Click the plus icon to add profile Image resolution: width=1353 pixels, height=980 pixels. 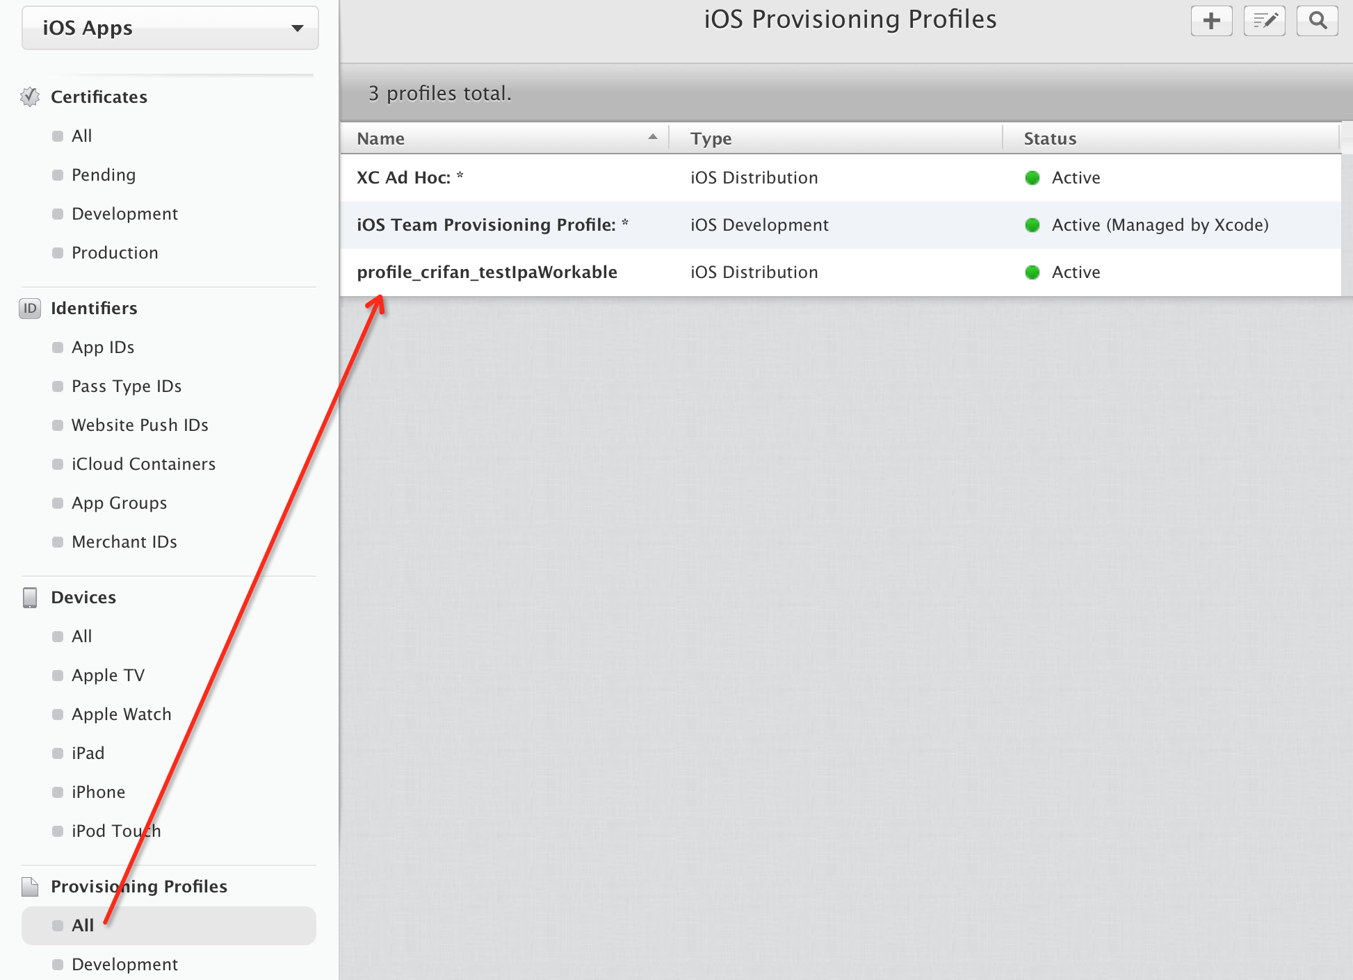click(x=1211, y=21)
